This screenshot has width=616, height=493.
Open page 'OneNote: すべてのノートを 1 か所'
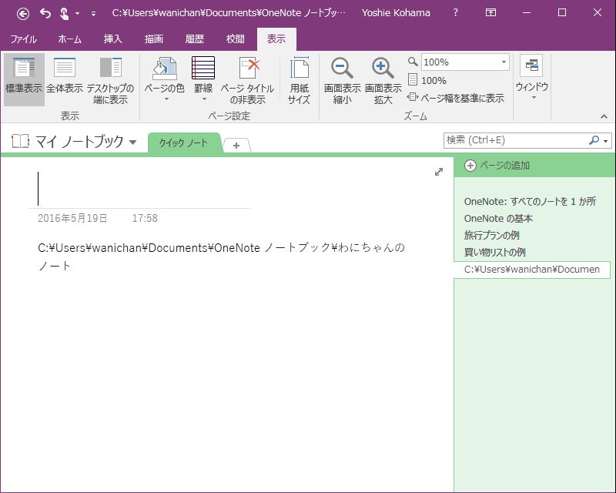[530, 202]
